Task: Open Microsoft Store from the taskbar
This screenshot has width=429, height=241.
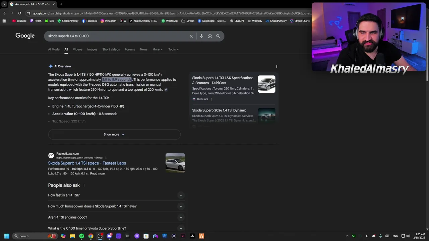Action: point(146,236)
